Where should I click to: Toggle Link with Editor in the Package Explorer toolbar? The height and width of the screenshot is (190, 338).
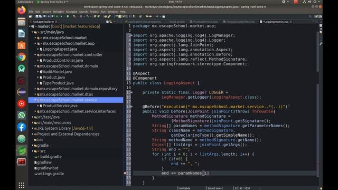click(x=110, y=22)
